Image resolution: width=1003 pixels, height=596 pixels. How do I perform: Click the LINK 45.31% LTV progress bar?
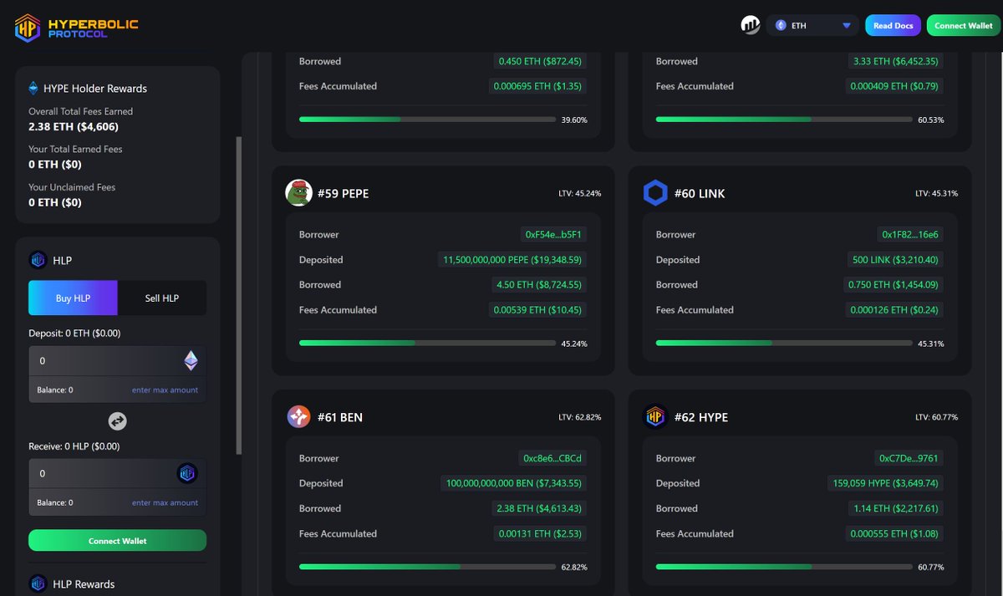click(x=784, y=343)
